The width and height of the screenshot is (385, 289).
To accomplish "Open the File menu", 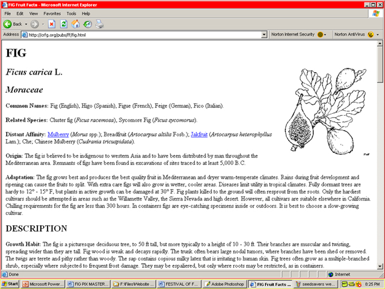I will pyautogui.click(x=7, y=13).
